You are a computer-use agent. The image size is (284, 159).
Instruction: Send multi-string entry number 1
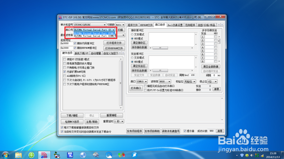point(202,37)
